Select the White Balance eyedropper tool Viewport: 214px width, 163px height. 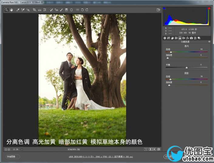pos(18,10)
